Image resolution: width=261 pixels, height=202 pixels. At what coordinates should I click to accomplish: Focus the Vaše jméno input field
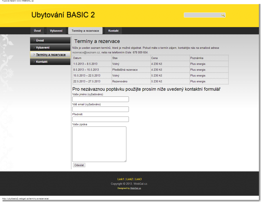pos(100,99)
